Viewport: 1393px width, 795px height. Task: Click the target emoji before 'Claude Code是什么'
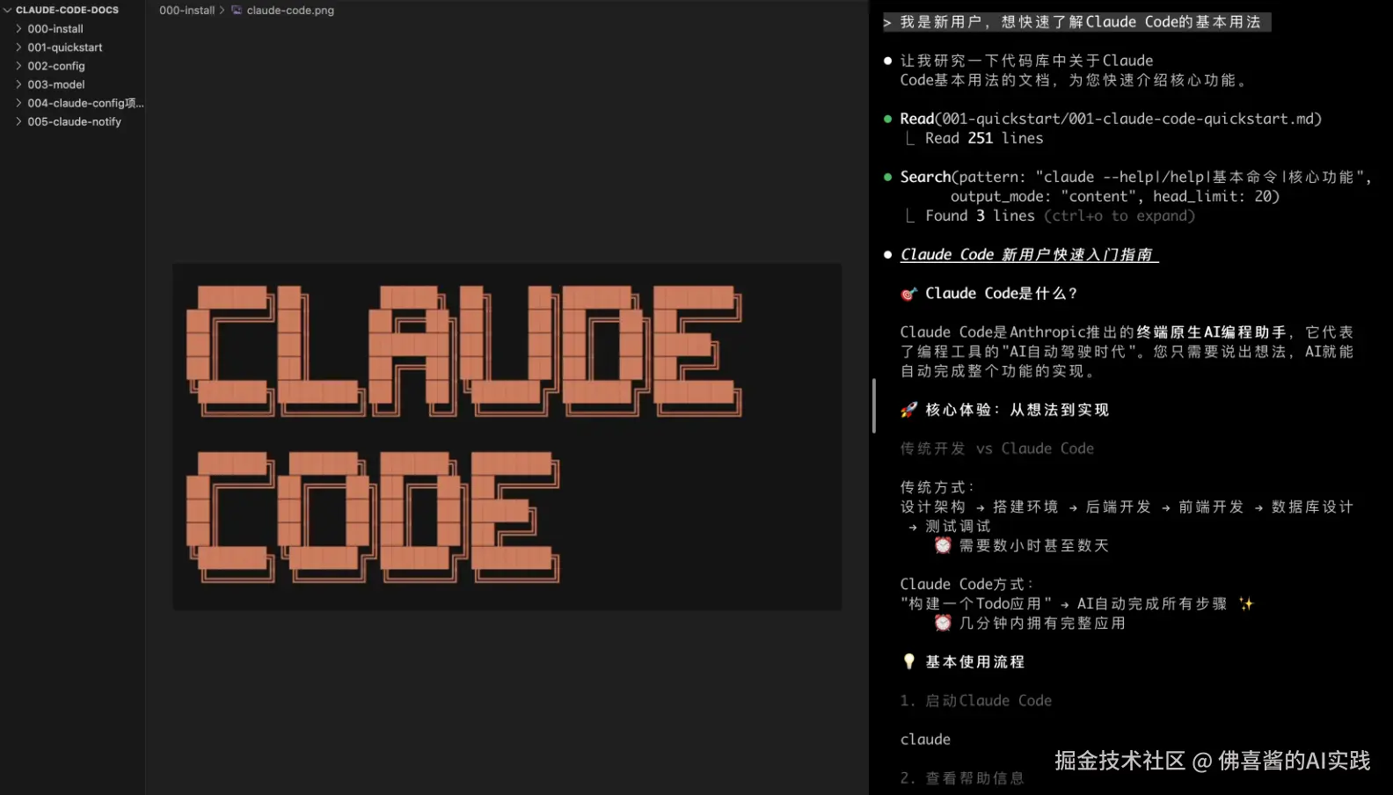point(908,294)
